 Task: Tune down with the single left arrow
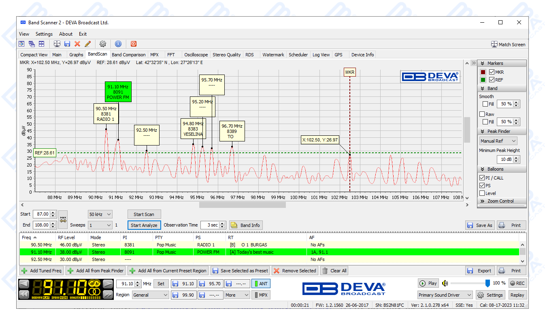click(x=25, y=284)
